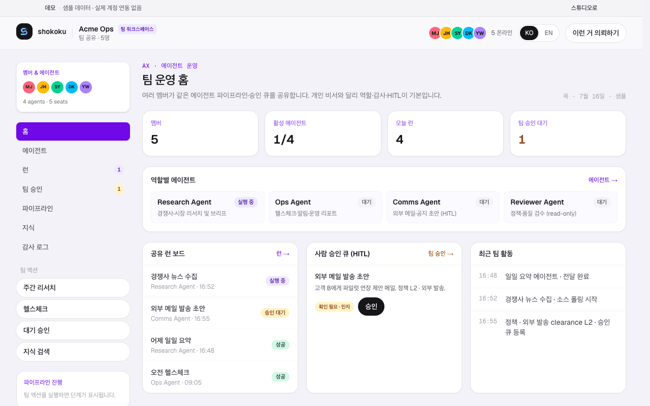Open the 에이전트 arrow link

(x=603, y=180)
